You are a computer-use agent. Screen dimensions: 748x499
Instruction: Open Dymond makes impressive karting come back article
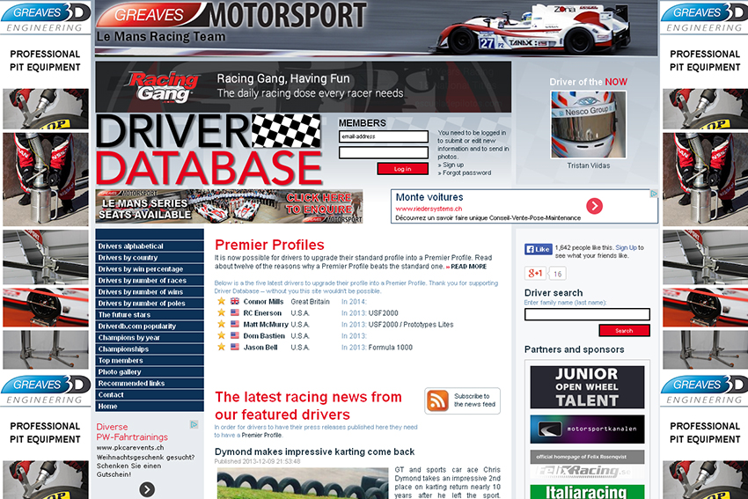[314, 451]
